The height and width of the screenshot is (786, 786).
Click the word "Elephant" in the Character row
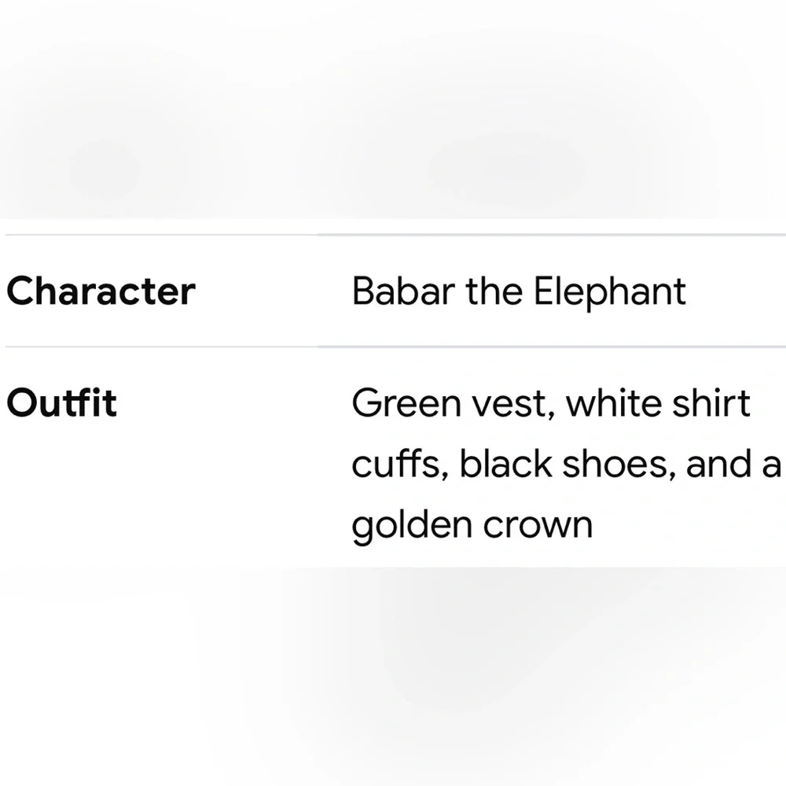pos(610,292)
